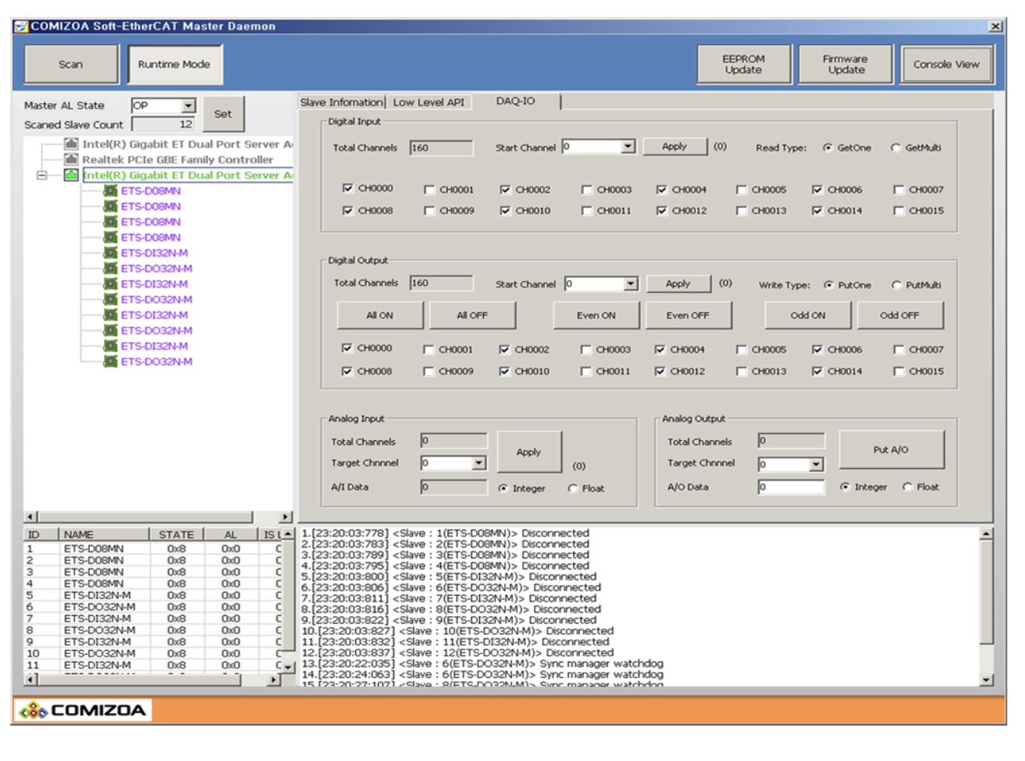Open EEPROM Update
Viewport: 1025px width, 761px height.
(744, 64)
